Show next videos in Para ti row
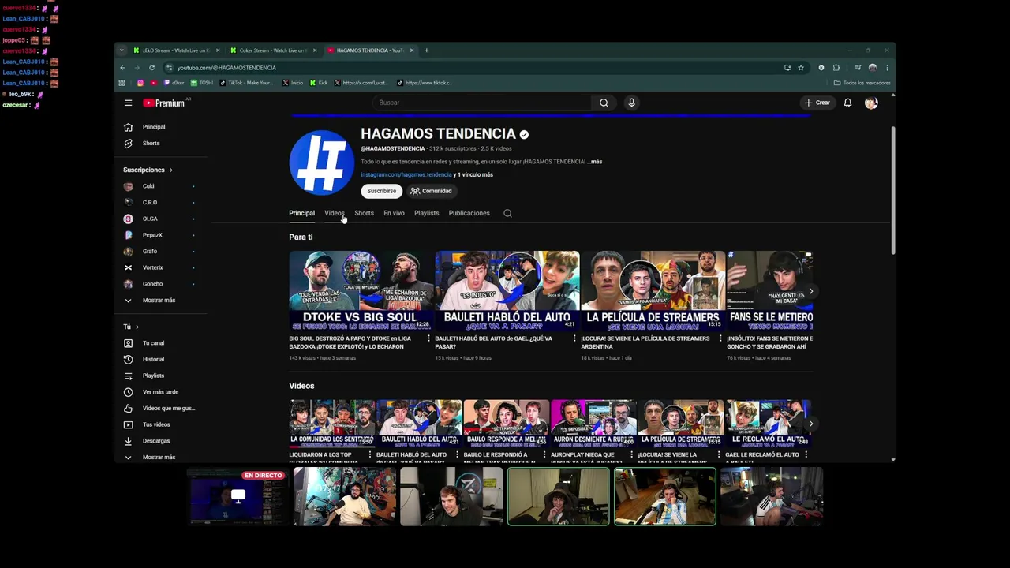The height and width of the screenshot is (568, 1010). tap(810, 291)
